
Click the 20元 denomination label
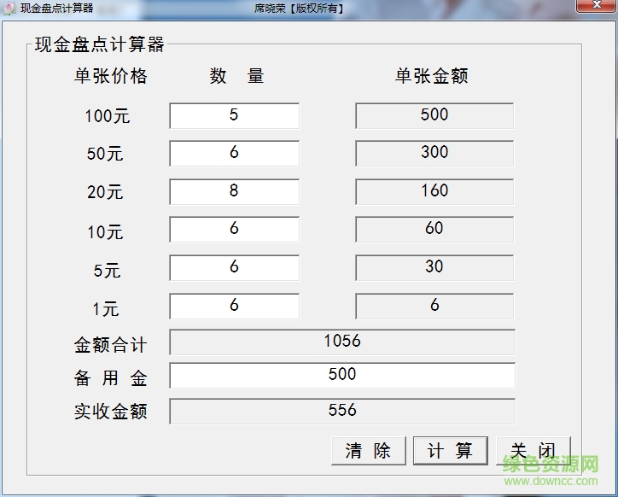coord(105,191)
